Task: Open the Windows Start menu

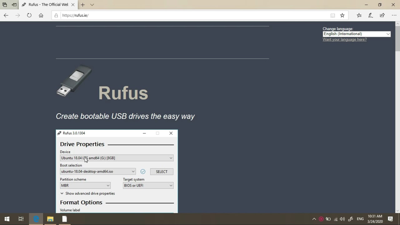Action: click(x=7, y=219)
